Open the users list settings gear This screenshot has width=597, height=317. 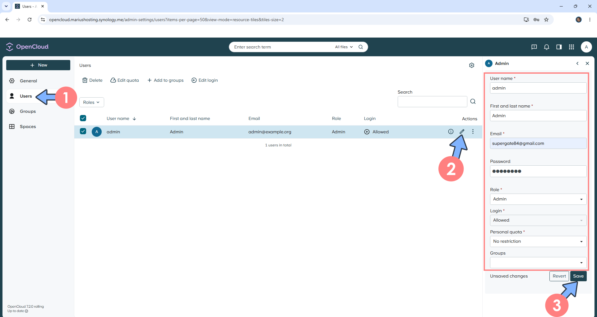(x=472, y=65)
